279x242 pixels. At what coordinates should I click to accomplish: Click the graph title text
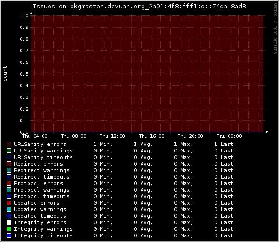tap(139, 7)
